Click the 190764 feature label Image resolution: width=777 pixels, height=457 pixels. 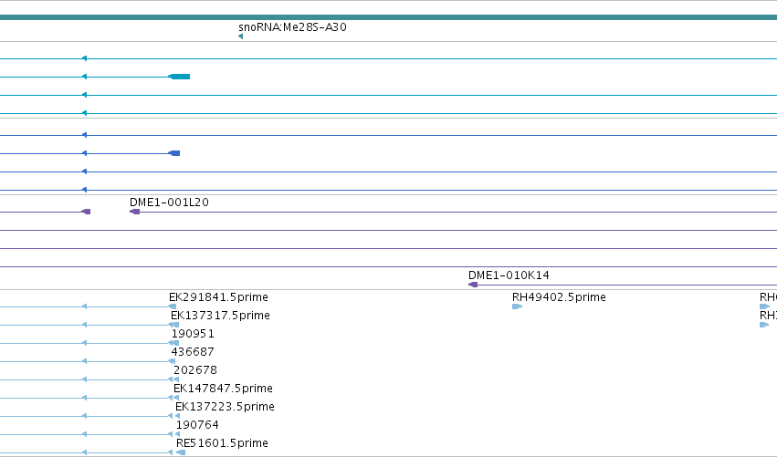pyautogui.click(x=198, y=425)
